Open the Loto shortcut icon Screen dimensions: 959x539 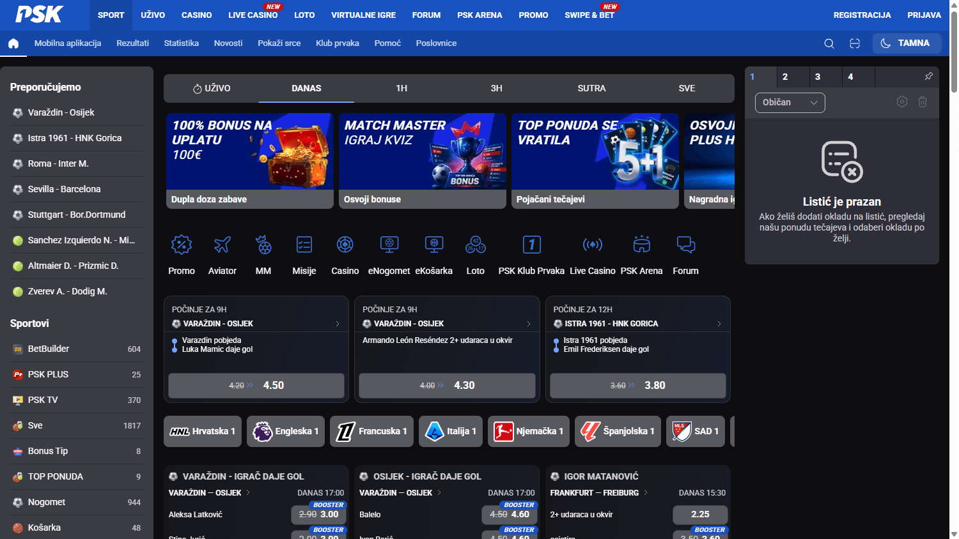(476, 245)
